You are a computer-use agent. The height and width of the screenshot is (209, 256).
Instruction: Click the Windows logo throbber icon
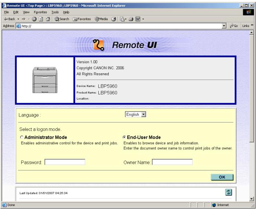[248, 12]
